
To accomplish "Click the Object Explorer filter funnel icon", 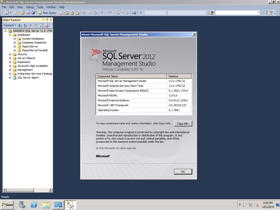I will point(36,25).
